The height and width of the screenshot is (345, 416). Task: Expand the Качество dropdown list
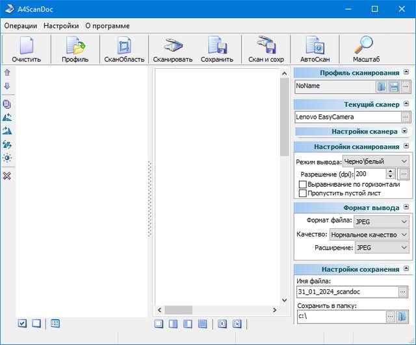click(369, 234)
